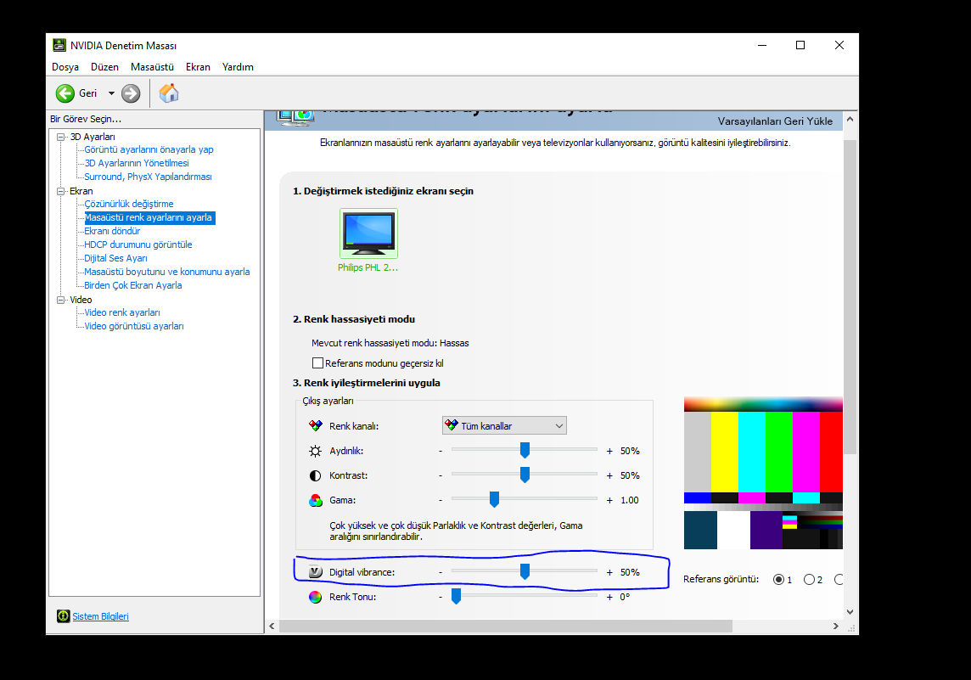Open the Tüm kanallar dropdown
This screenshot has width=971, height=680.
coord(504,425)
